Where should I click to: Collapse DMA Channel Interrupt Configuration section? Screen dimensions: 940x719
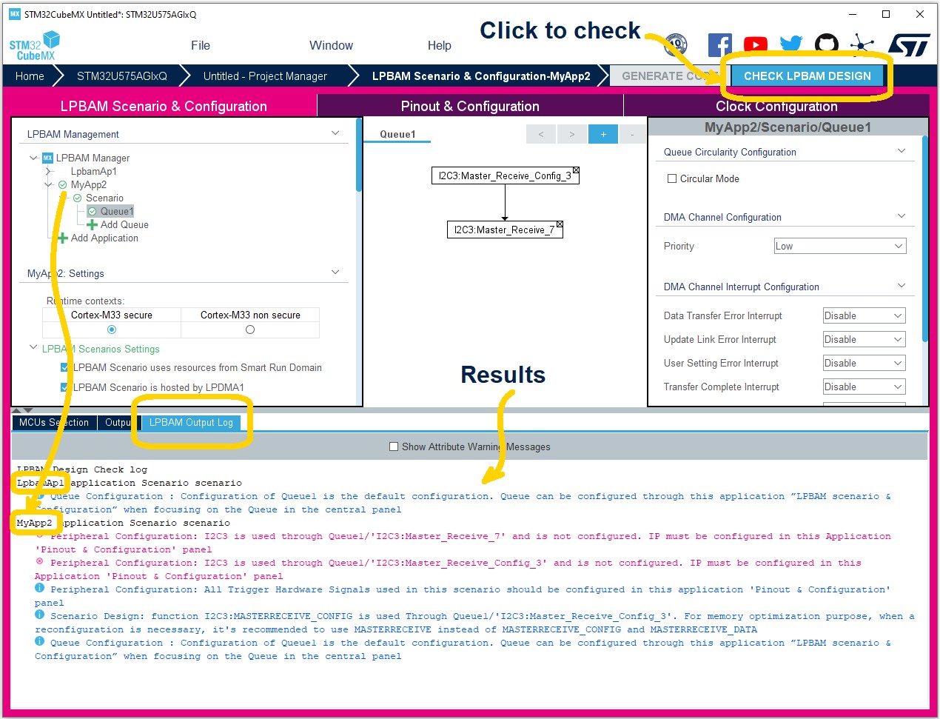(x=901, y=286)
